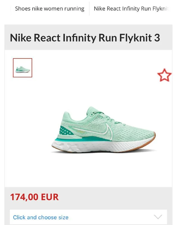Screen dimensions: 177x225
Task: Click the product title heading
Action: 85,38
